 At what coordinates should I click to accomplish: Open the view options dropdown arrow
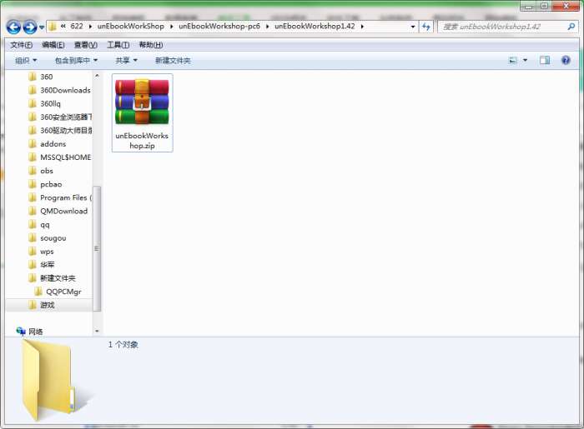[x=525, y=60]
